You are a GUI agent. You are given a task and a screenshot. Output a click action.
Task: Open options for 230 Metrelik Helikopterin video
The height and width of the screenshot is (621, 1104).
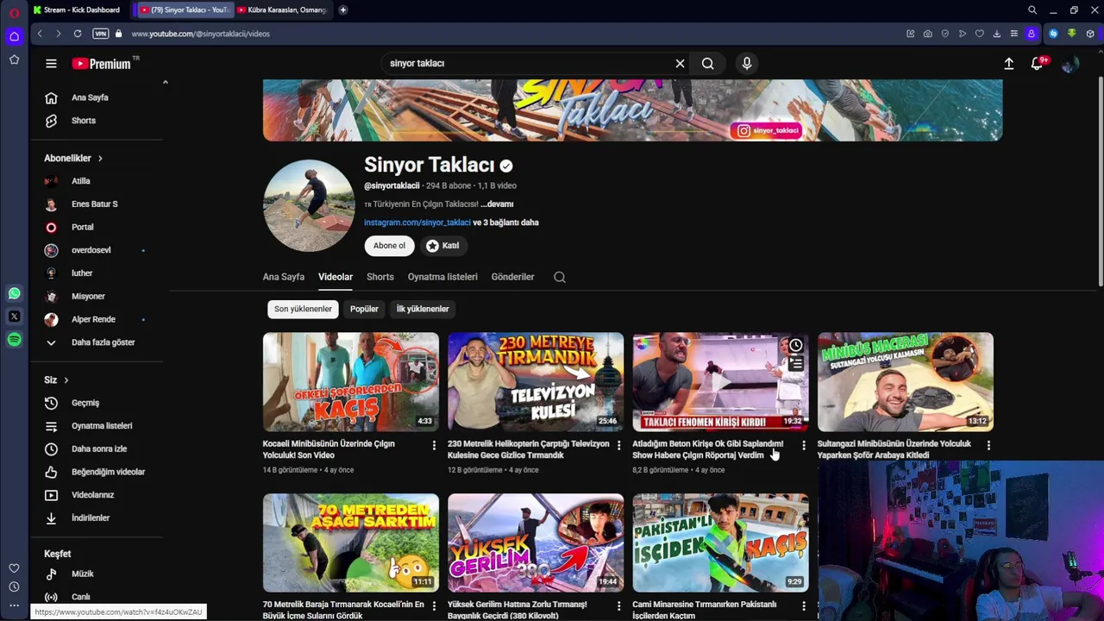[618, 445]
